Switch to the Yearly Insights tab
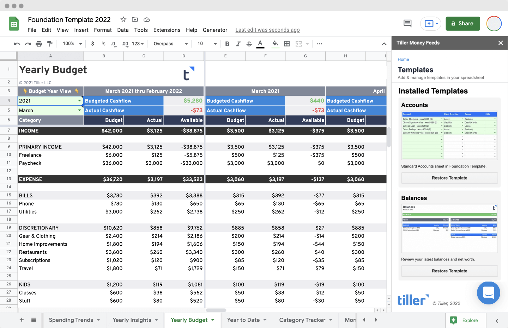 point(132,320)
